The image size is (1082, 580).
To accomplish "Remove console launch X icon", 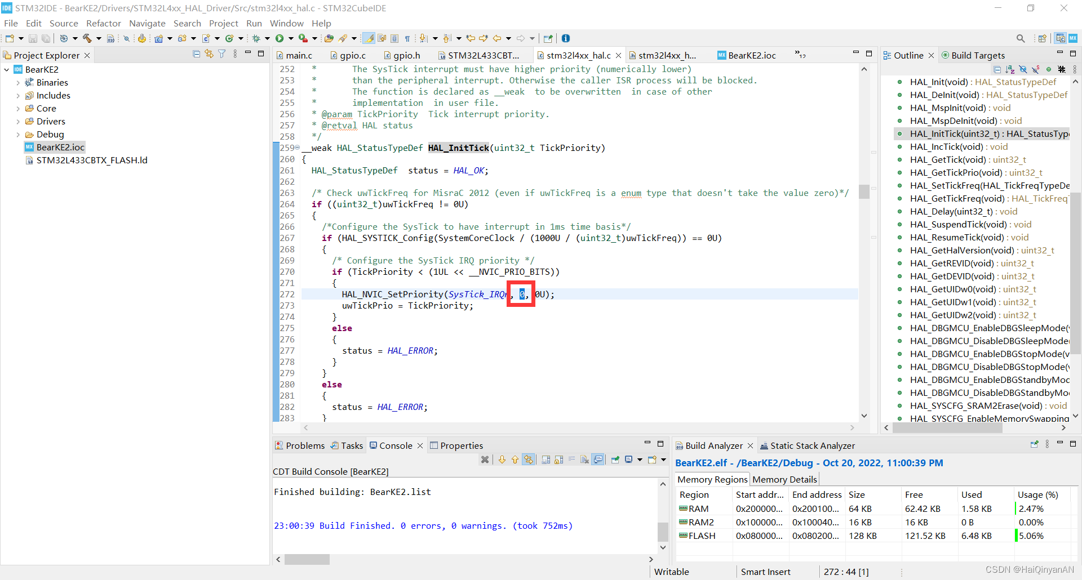I will tap(485, 459).
